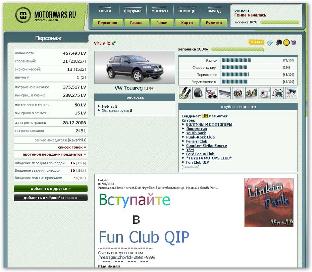Image resolution: width=312 pixels, height=272 pixels.
Task: Click the Гонка началась status text
Action: (x=250, y=15)
